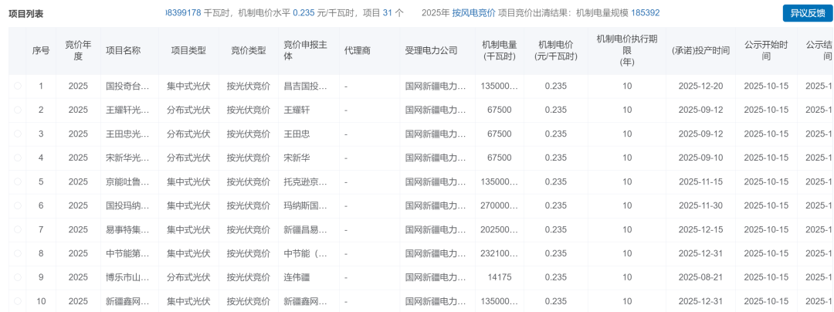Click 270000… quantity cell in row 6
This screenshot has height=312, width=834.
click(500, 205)
